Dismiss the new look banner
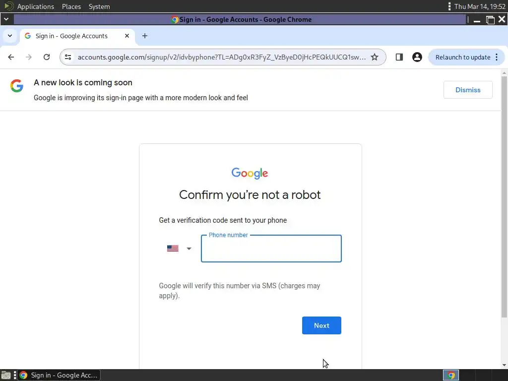The height and width of the screenshot is (381, 508). [x=468, y=90]
